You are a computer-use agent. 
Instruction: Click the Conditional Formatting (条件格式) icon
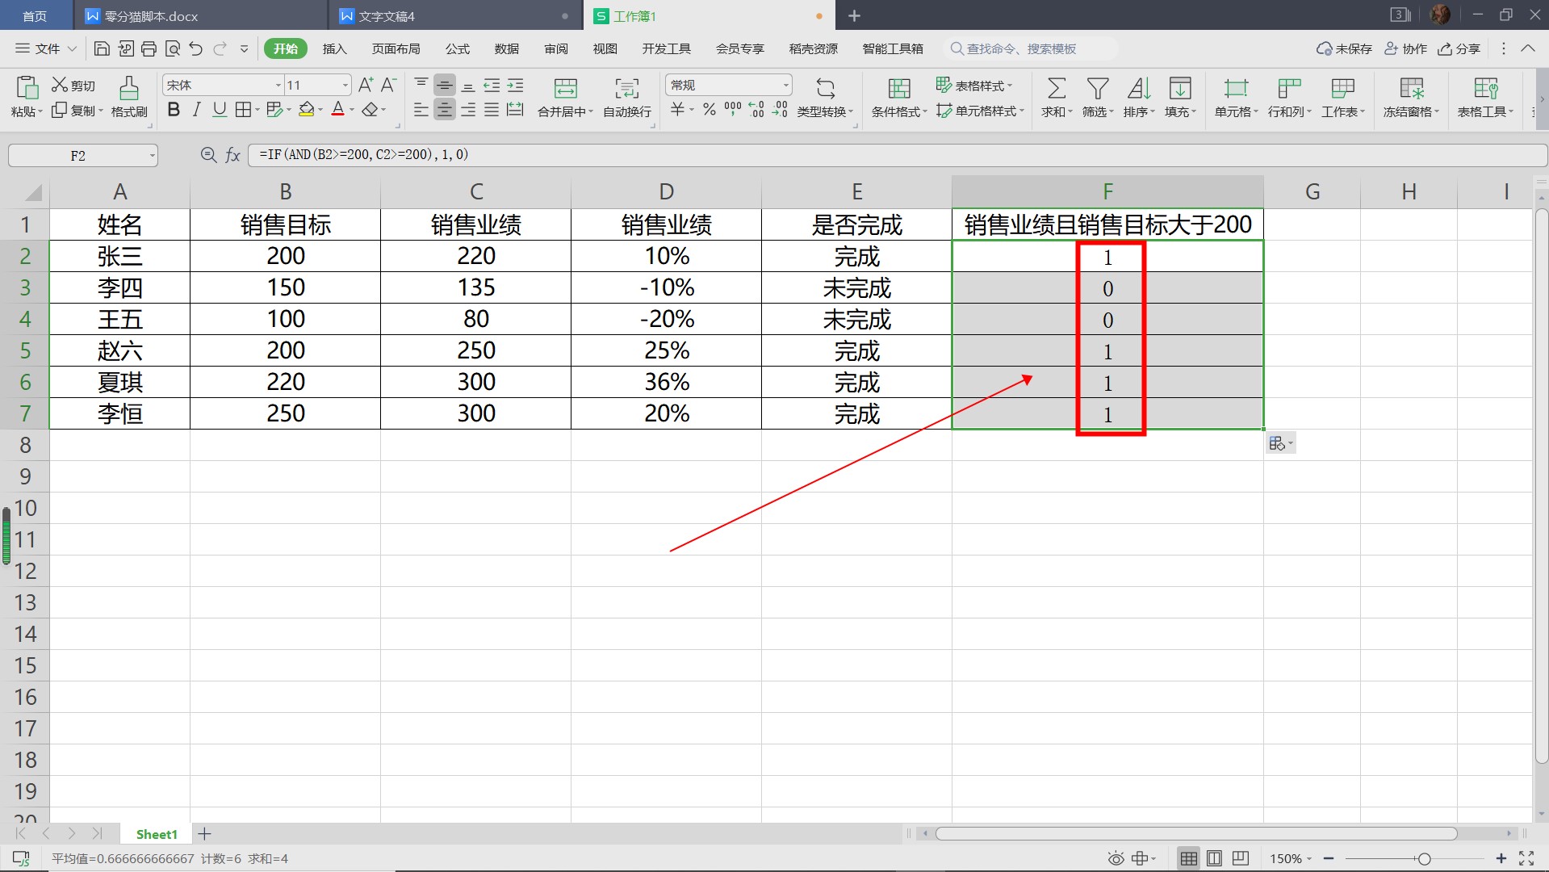[x=898, y=88]
